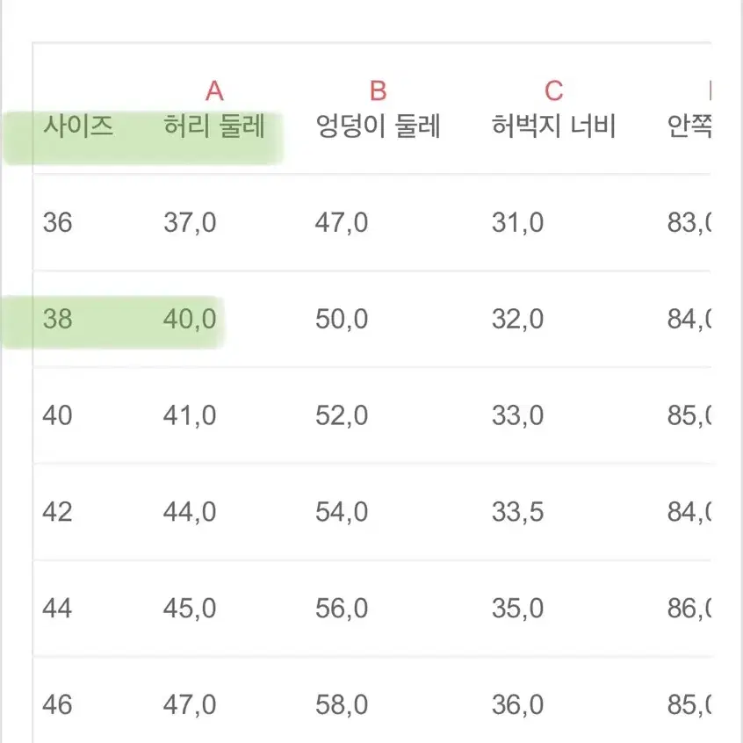Click the 33,5 thigh width value
This screenshot has width=743, height=743.
click(x=517, y=512)
